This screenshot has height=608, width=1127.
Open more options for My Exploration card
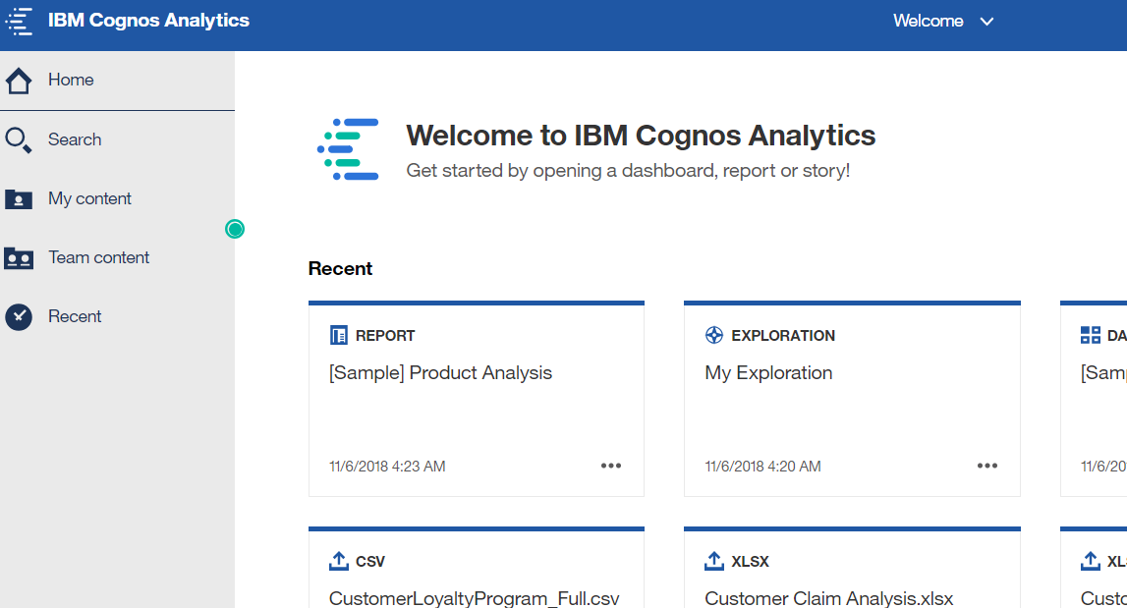pyautogui.click(x=987, y=466)
